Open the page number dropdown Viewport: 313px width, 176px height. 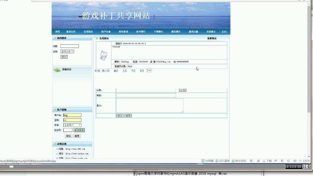click(x=149, y=71)
